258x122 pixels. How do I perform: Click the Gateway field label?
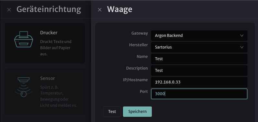coord(140,33)
